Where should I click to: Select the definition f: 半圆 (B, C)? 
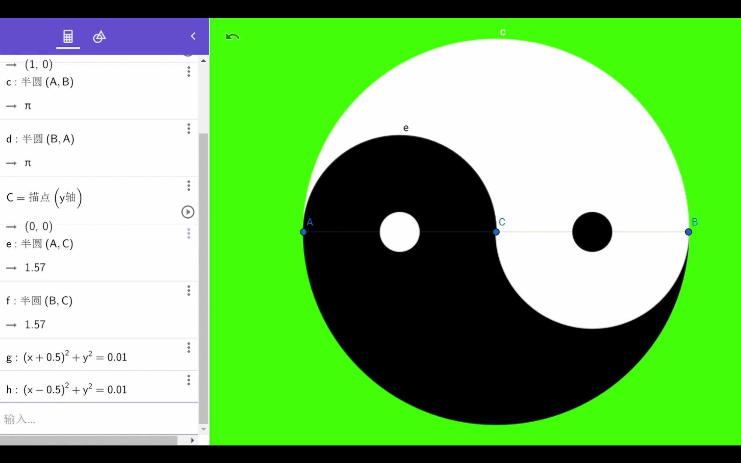(39, 301)
